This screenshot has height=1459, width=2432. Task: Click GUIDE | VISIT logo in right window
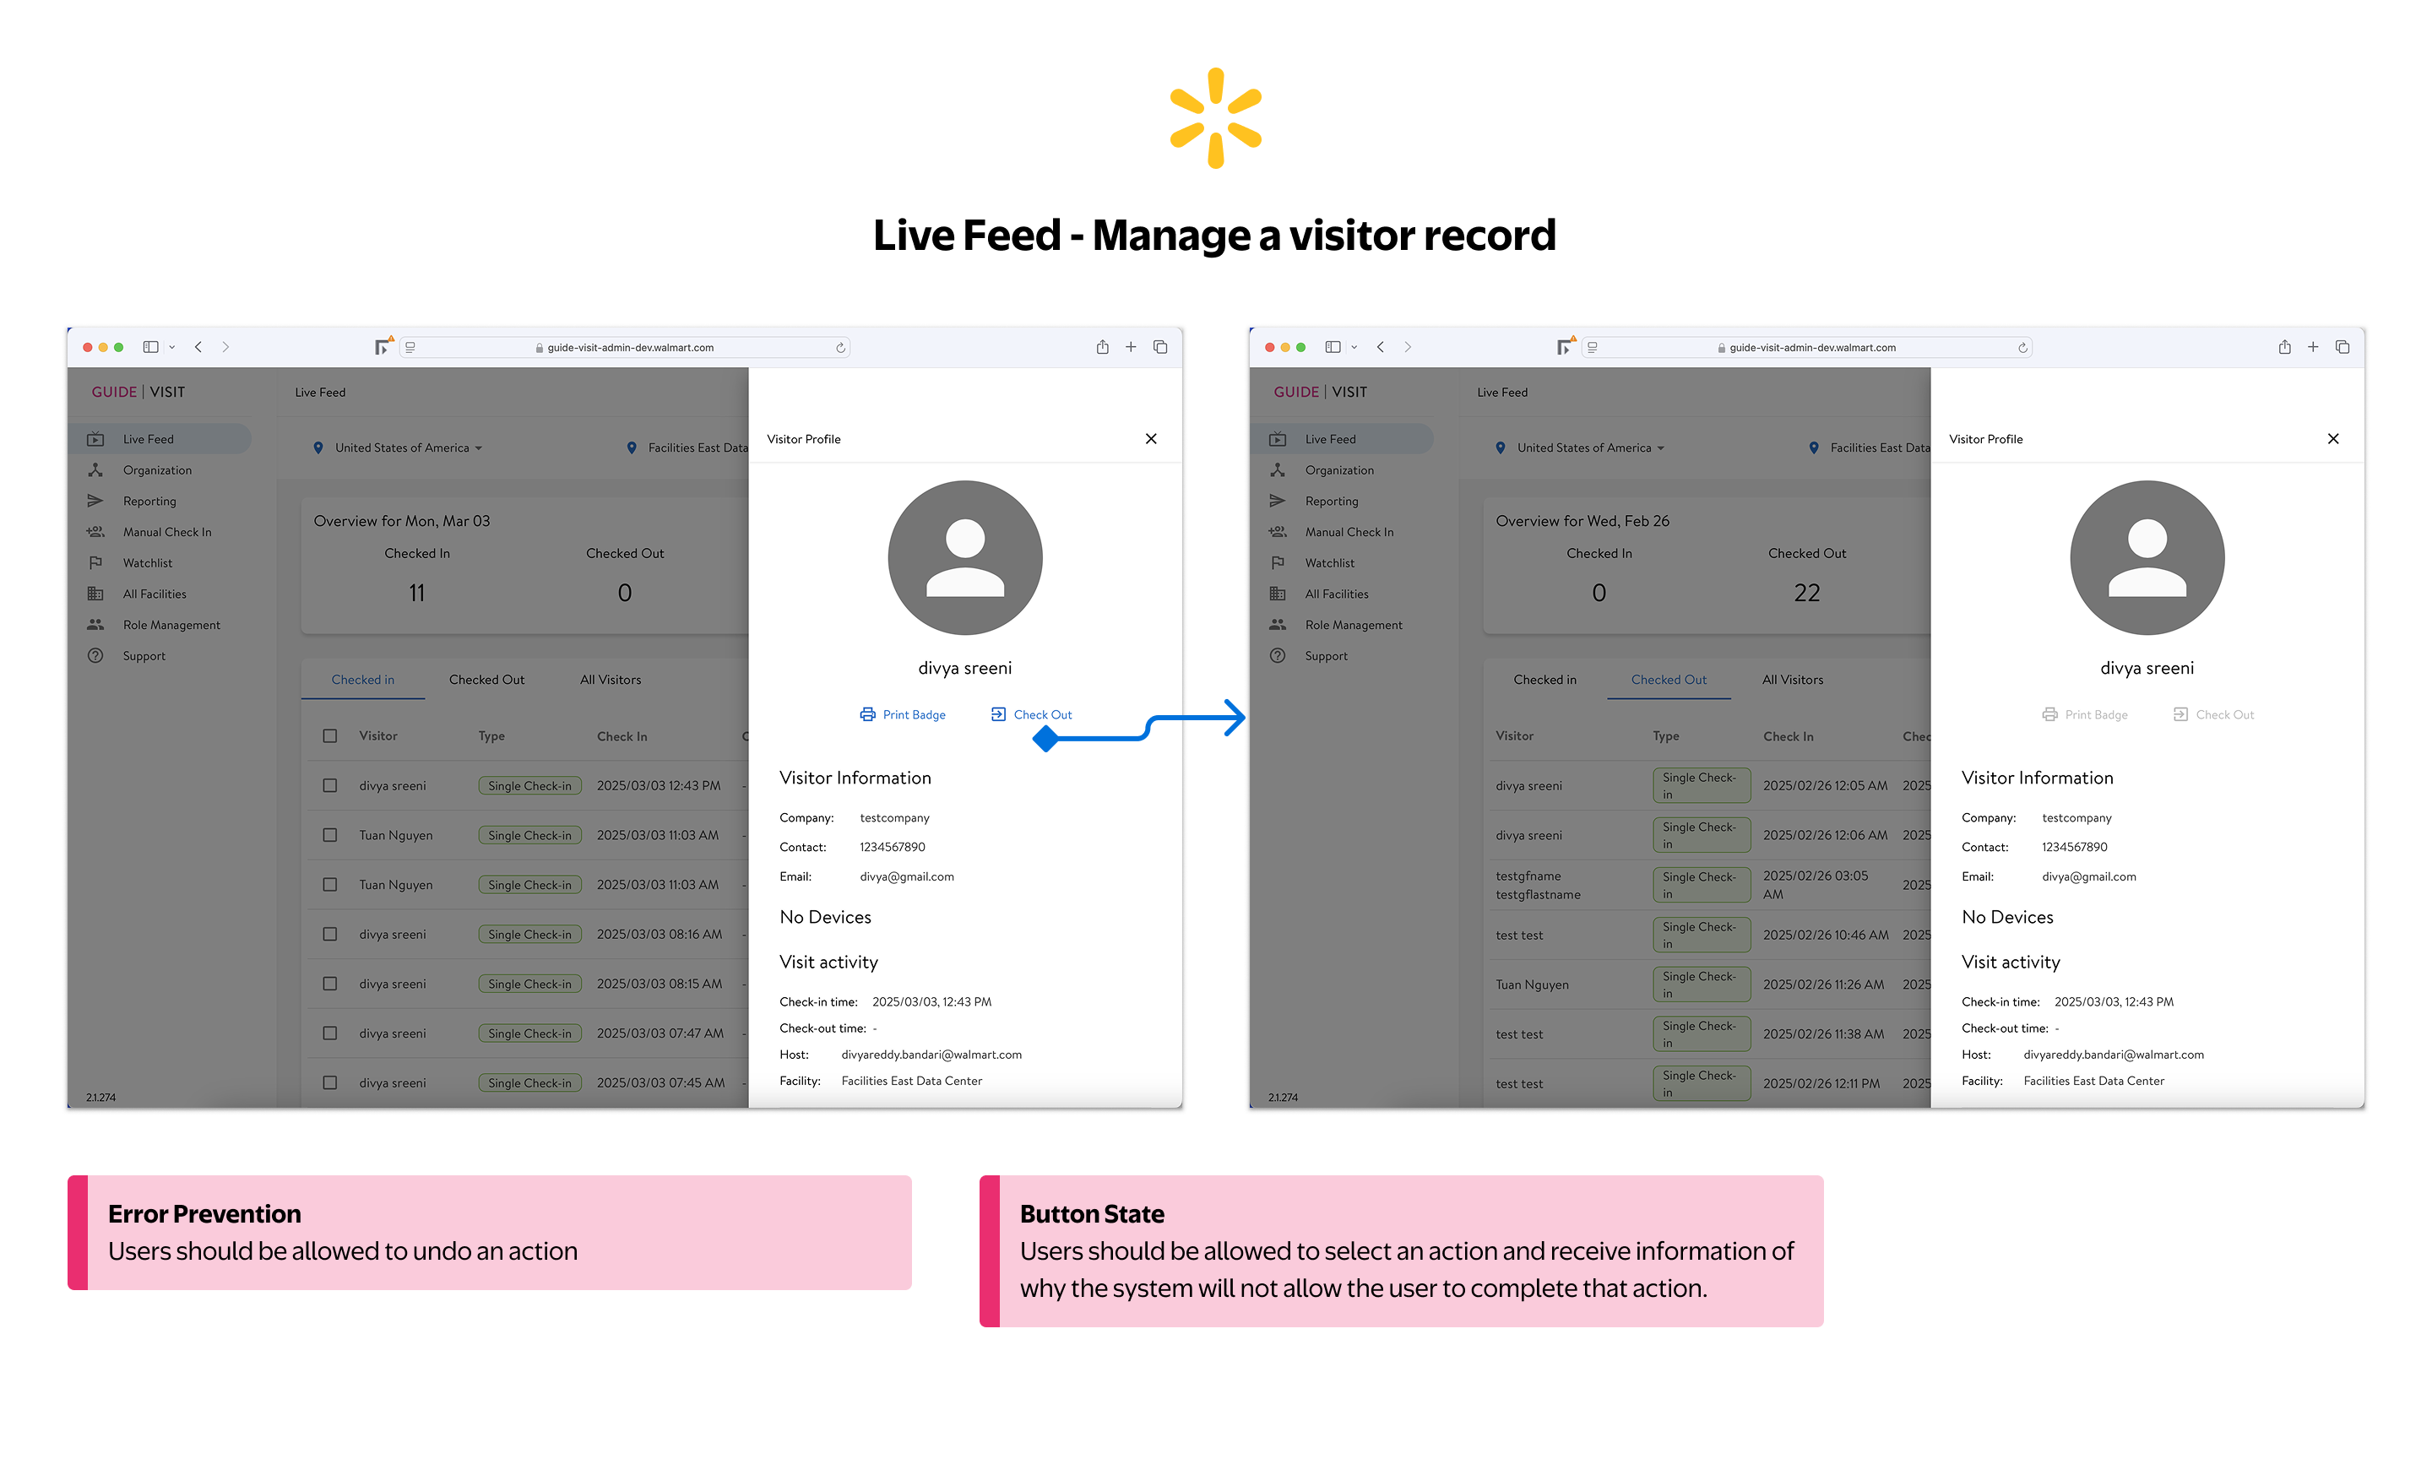(x=1322, y=391)
